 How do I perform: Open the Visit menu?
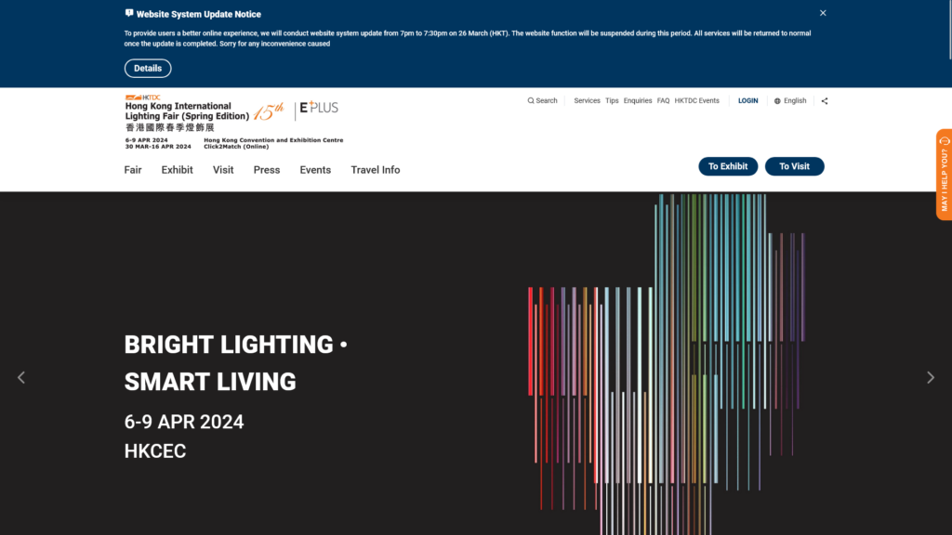pos(223,170)
